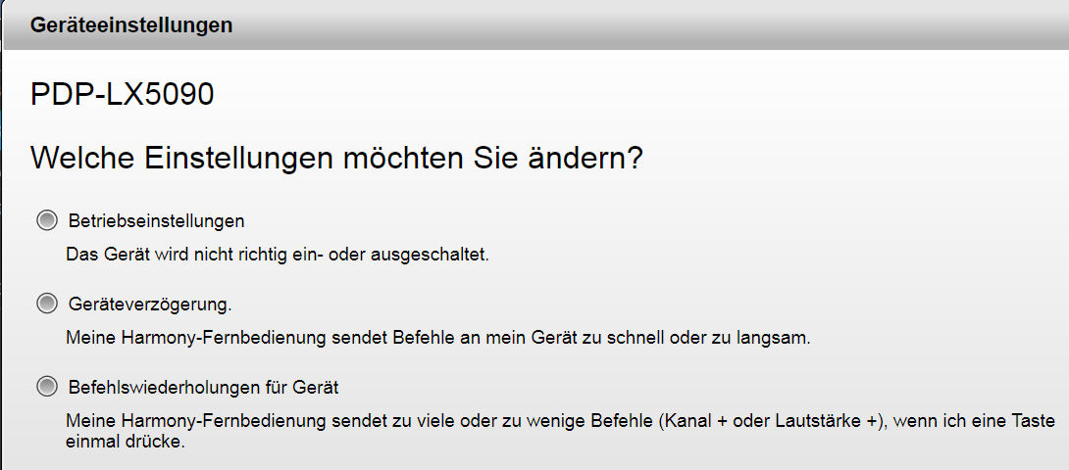Click the heading Welche Einstellungen möchten Sie ändern?

[x=336, y=158]
